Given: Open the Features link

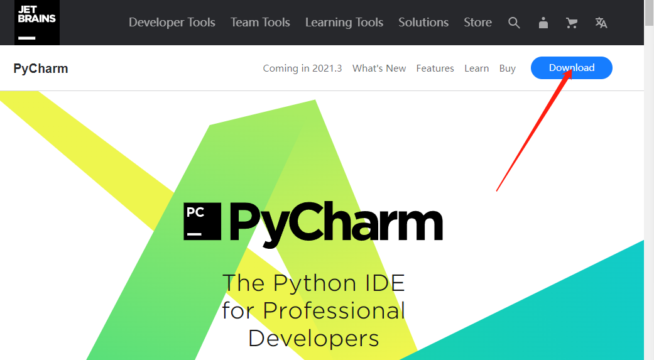Looking at the screenshot, I should point(435,68).
